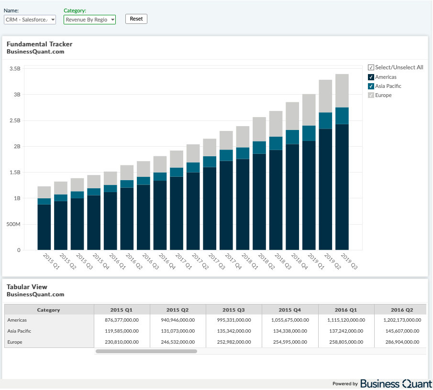Click the Business Quant logo in footer
The image size is (433, 390).
click(x=396, y=383)
